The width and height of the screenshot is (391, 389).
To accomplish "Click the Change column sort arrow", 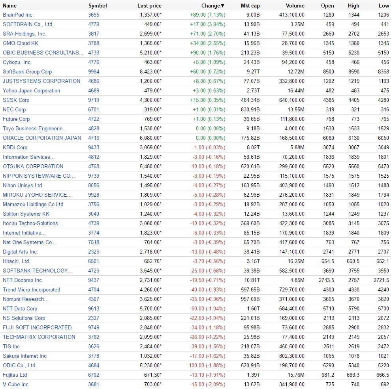I will 223,6.
